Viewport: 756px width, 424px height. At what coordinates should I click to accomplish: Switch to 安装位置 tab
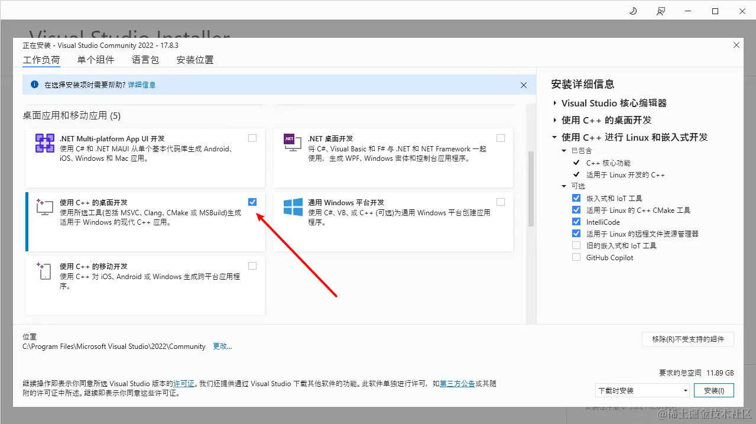[195, 60]
